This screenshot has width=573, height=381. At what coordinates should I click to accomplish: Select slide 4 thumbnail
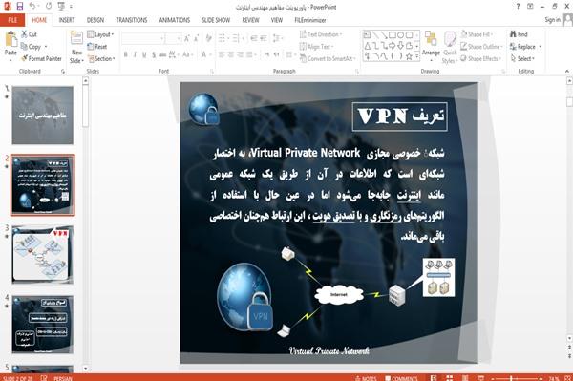pyautogui.click(x=43, y=325)
